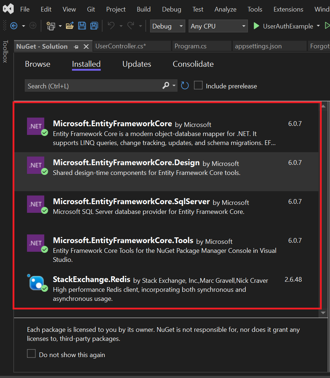Click the EntityFrameworkCore.Design .NET package icon

click(x=36, y=165)
